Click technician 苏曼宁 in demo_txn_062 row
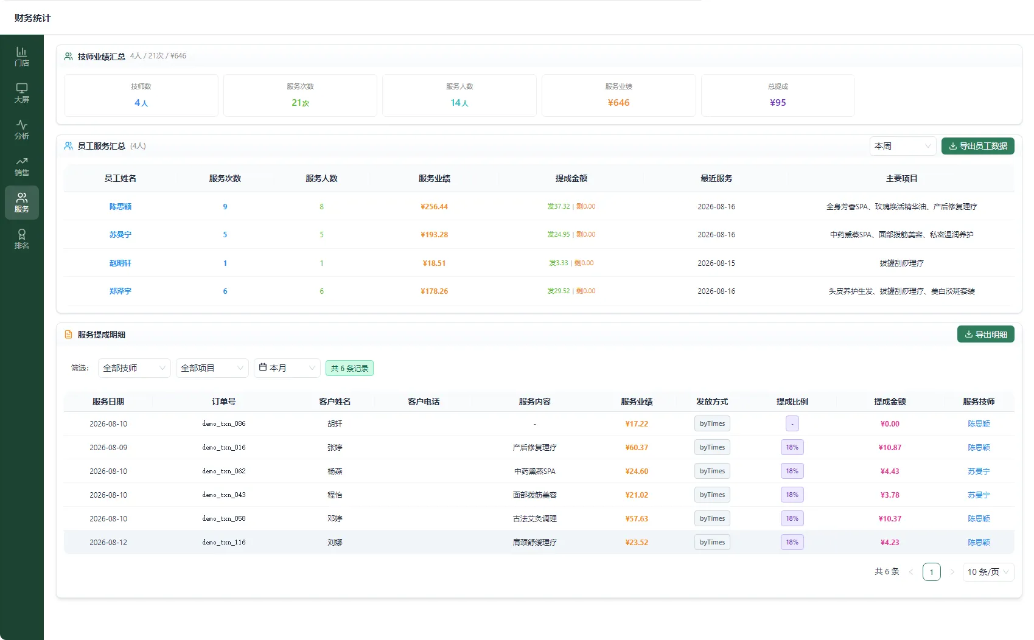This screenshot has height=640, width=1034. (x=979, y=471)
